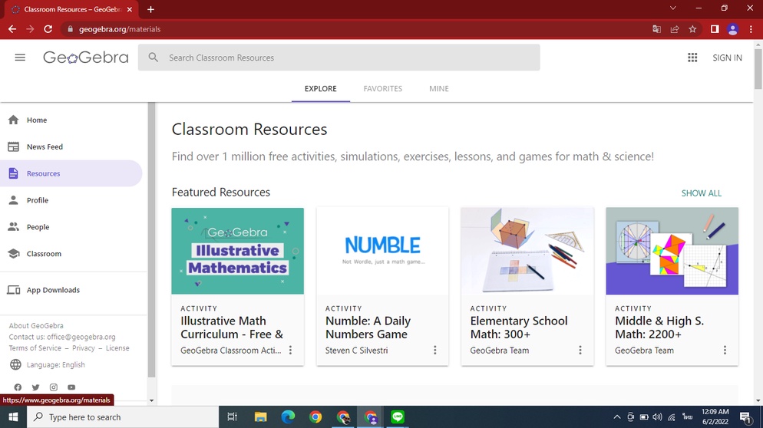Image resolution: width=763 pixels, height=428 pixels.
Task: Toggle Chrome side panel icon
Action: click(715, 29)
